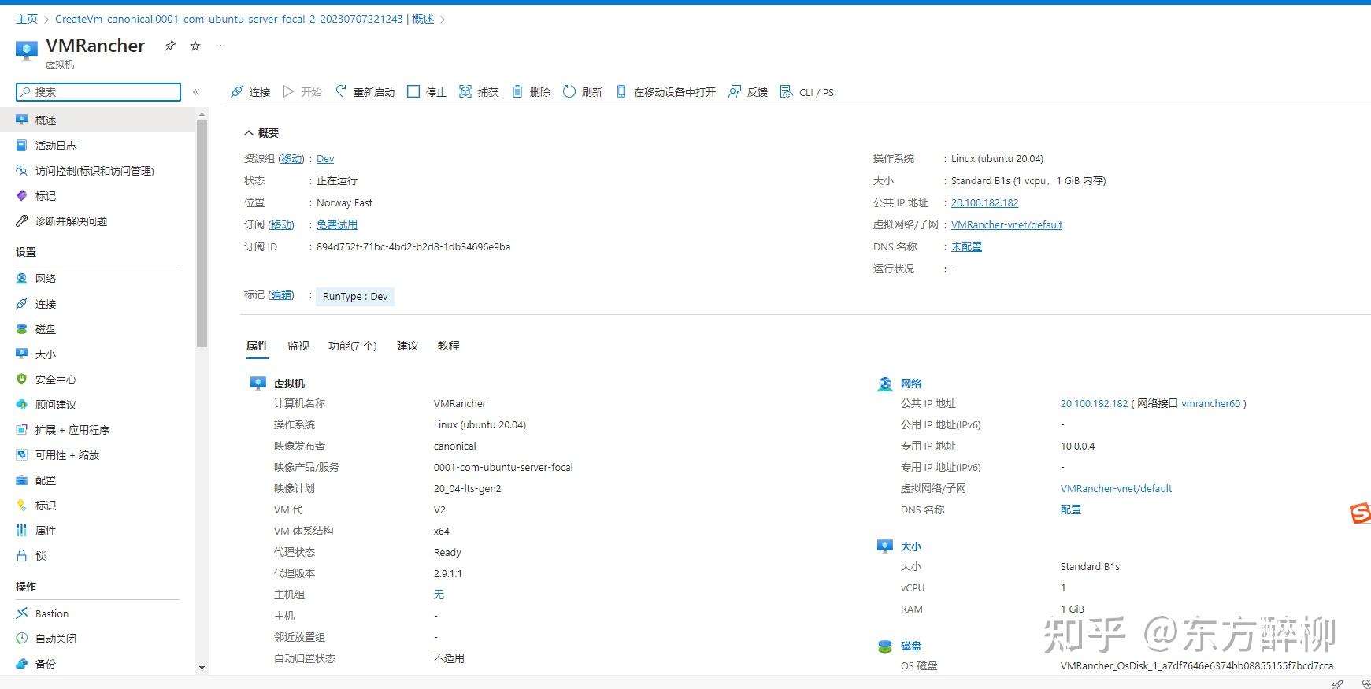Open the Dev resource group link

coord(325,159)
